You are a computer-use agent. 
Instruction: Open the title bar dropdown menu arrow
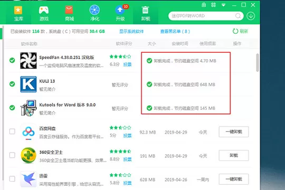(x=224, y=5)
